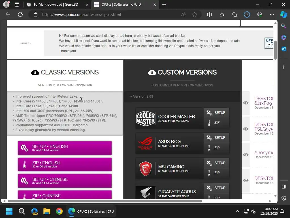Open a new browser tab

click(x=164, y=5)
